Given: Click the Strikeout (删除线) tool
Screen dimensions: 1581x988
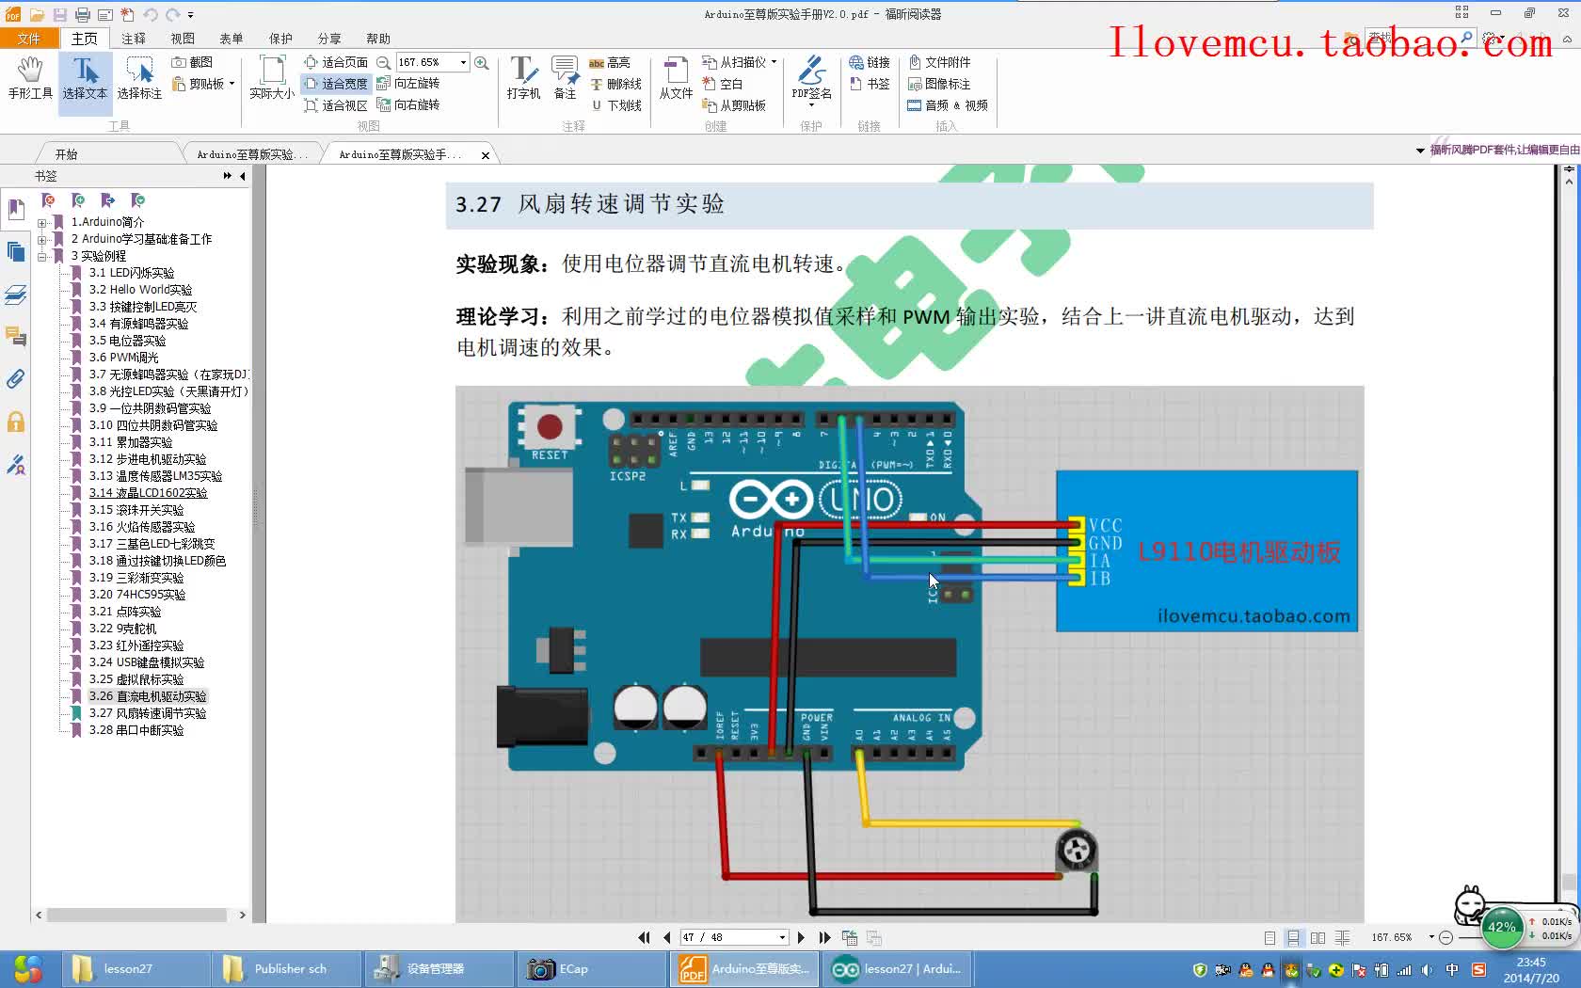Looking at the screenshot, I should pyautogui.click(x=615, y=84).
